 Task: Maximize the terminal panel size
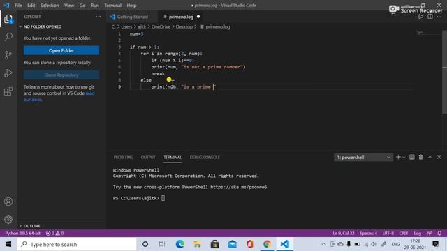(430, 157)
